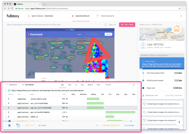
Task: Click the email digest input in the replay
Action: pyautogui.click(x=94, y=34)
